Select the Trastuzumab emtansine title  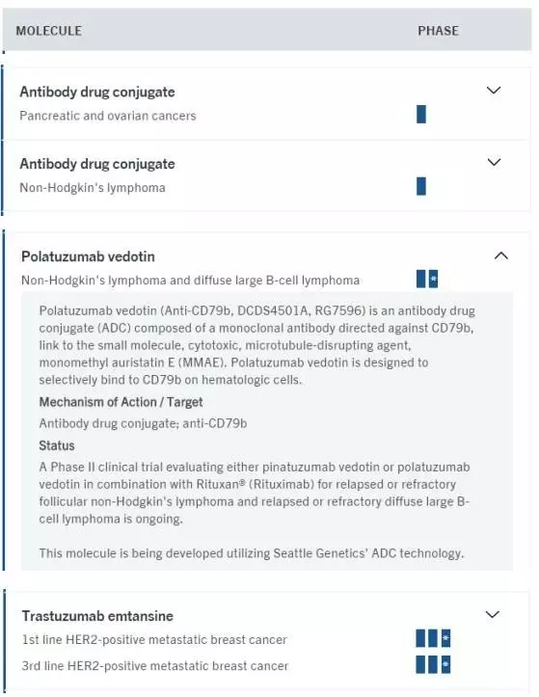[97, 616]
